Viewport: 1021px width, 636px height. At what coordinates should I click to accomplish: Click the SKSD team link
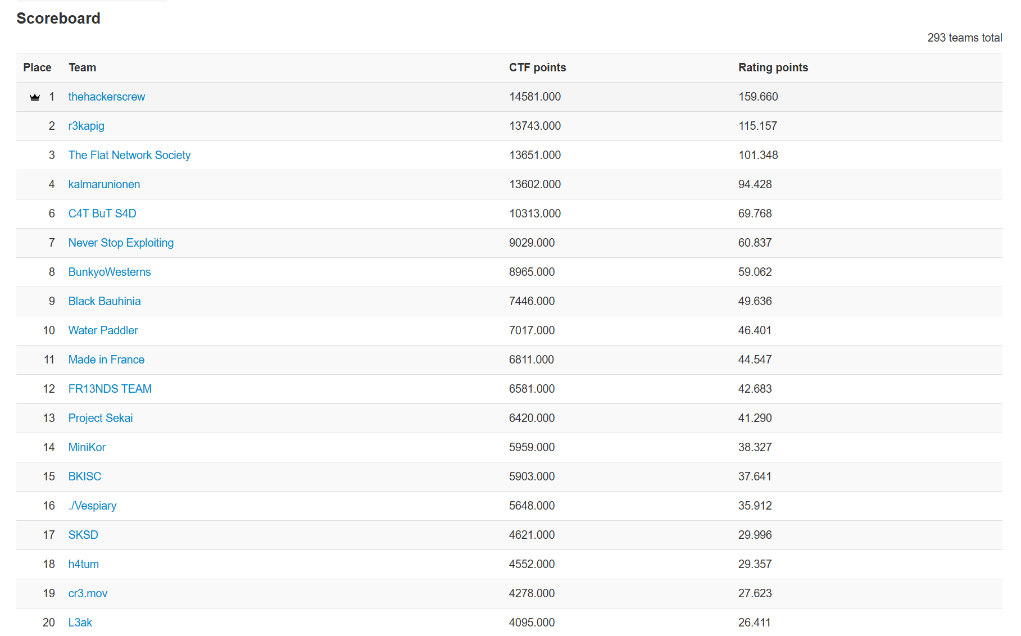(83, 535)
